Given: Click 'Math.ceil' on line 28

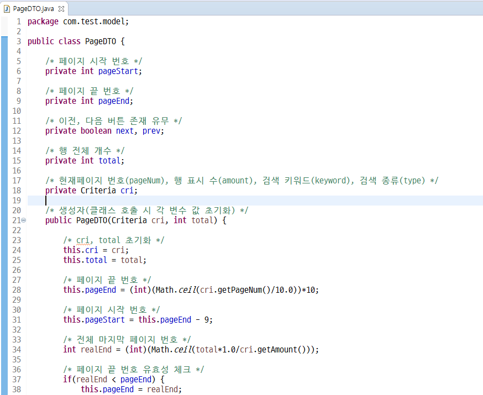Looking at the screenshot, I should (x=176, y=290).
